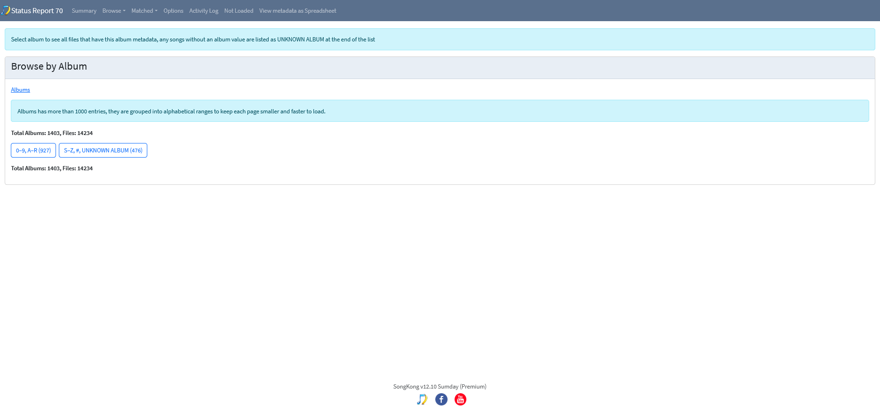Click the Status Report 70 title

tap(37, 11)
